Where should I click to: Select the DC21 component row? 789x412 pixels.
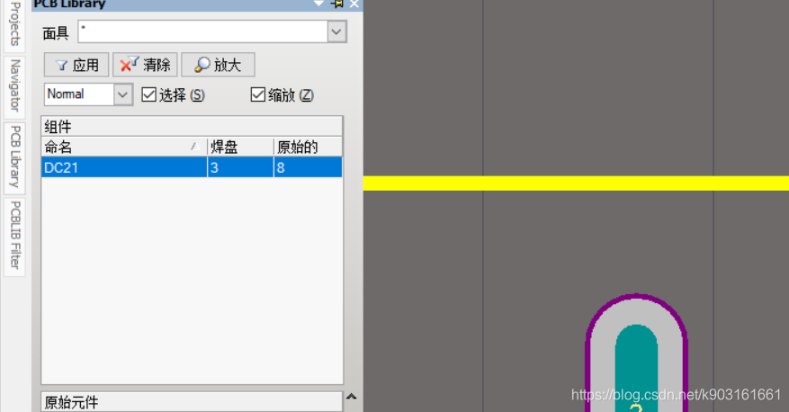(x=192, y=167)
